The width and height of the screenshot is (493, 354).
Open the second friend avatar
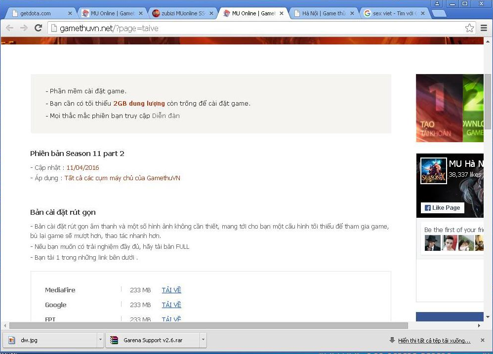click(450, 243)
